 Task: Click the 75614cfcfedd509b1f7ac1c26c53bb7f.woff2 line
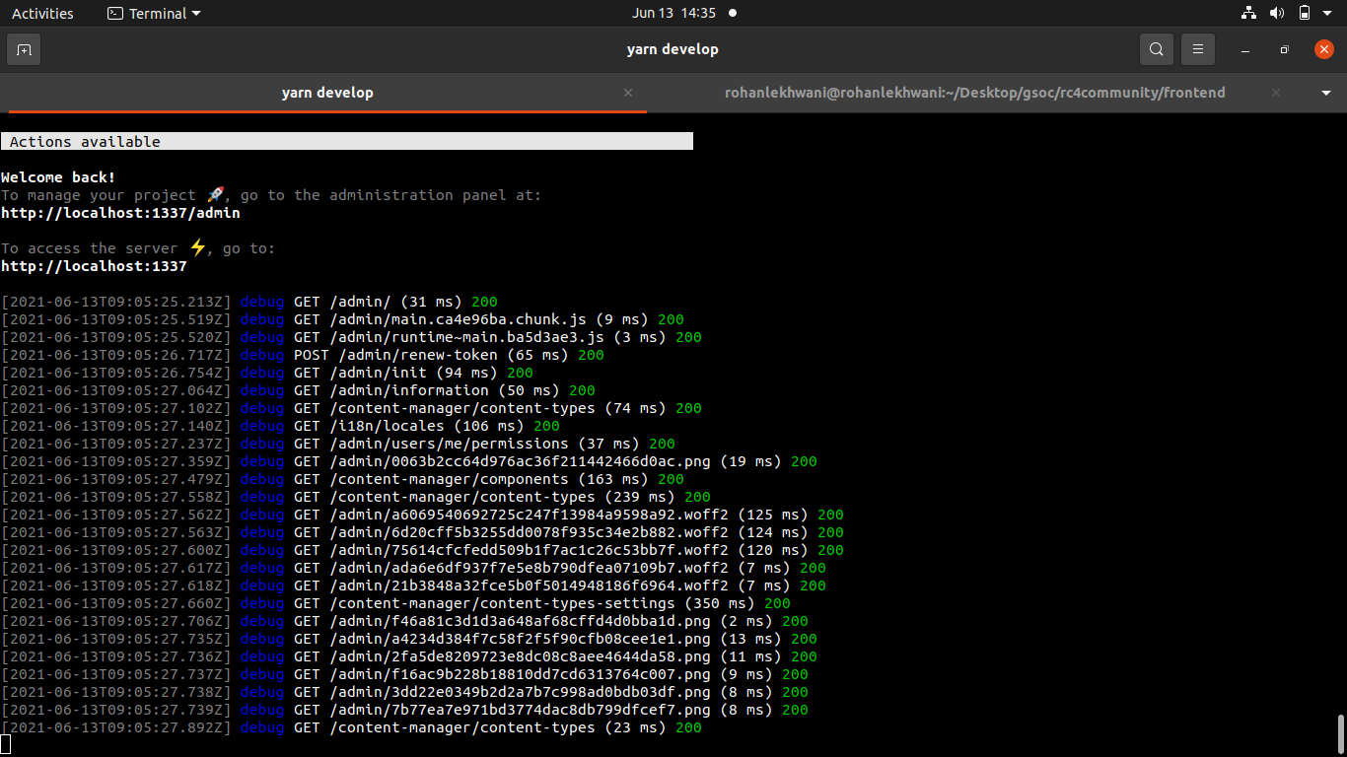click(422, 550)
